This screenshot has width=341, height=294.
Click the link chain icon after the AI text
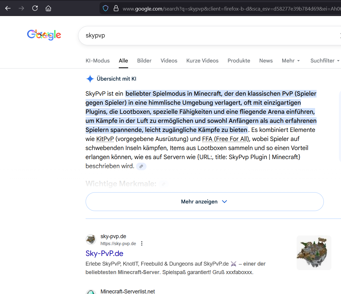click(x=141, y=166)
